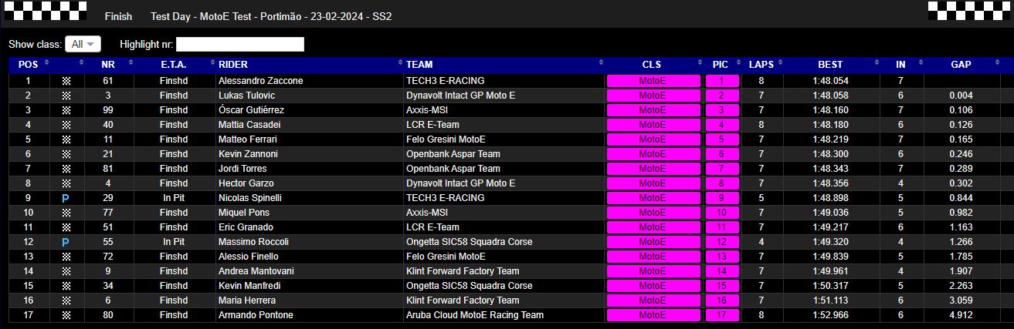This screenshot has width=1014, height=329.
Task: Click checkered flag icon for Mattia Casadei
Action: point(66,125)
